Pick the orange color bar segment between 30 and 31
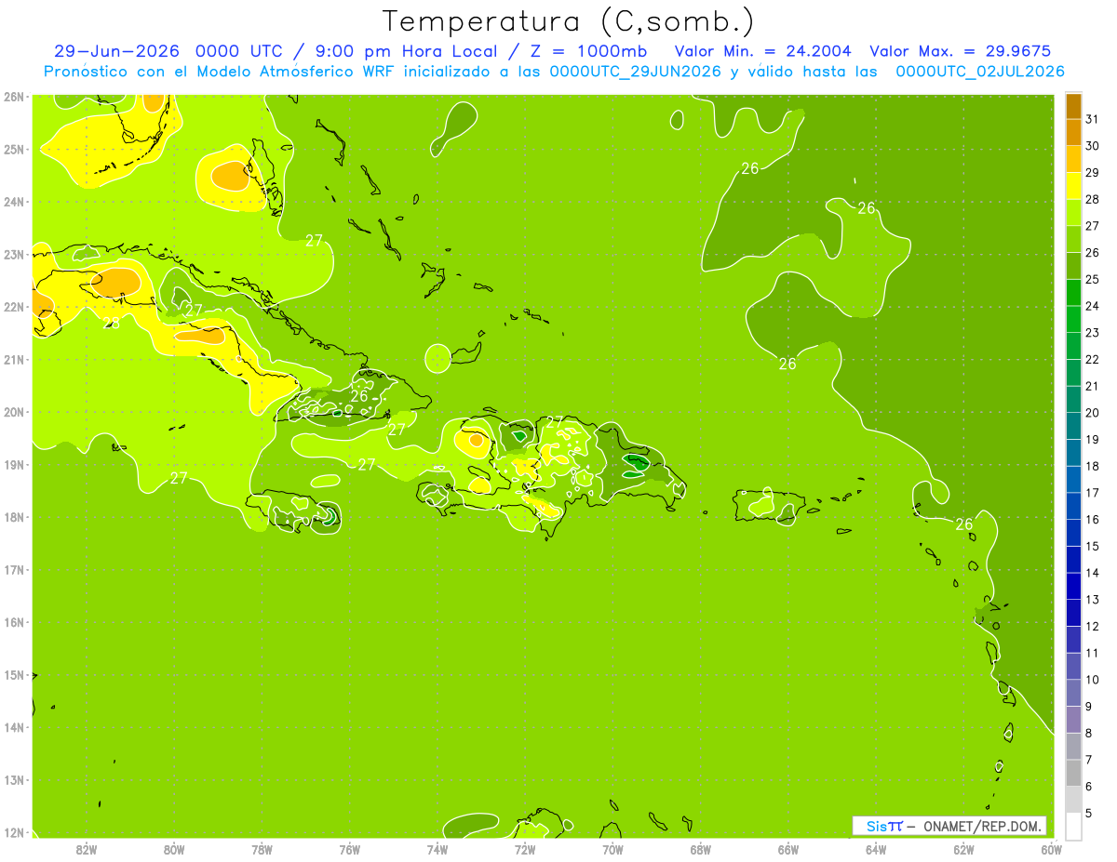This screenshot has height=862, width=1117. pyautogui.click(x=1073, y=133)
